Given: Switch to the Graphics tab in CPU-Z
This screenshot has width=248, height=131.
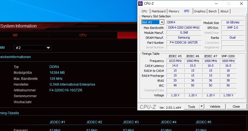Looking at the screenshot, I should [x=200, y=11].
